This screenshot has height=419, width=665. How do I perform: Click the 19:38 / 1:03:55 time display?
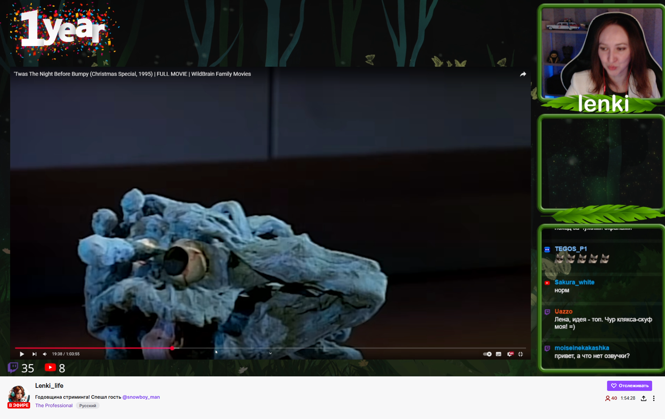tap(66, 354)
